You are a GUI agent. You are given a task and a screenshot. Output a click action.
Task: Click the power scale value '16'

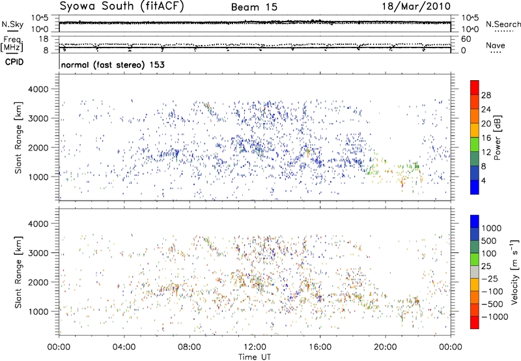click(x=486, y=138)
